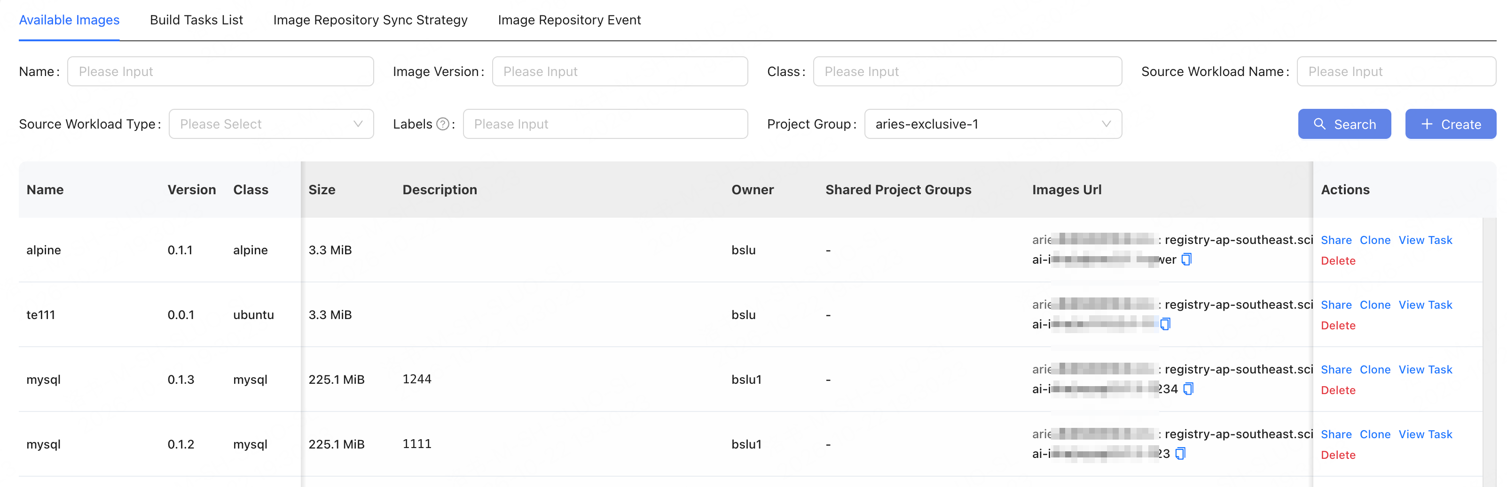Click the Search button
This screenshot has height=487, width=1507.
coord(1344,124)
